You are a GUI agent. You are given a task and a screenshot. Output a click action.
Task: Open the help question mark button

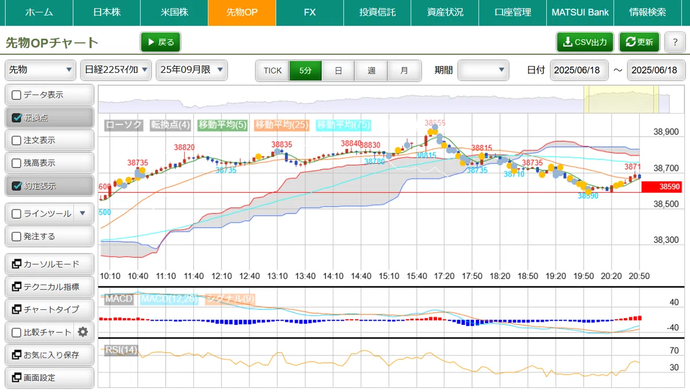[674, 42]
